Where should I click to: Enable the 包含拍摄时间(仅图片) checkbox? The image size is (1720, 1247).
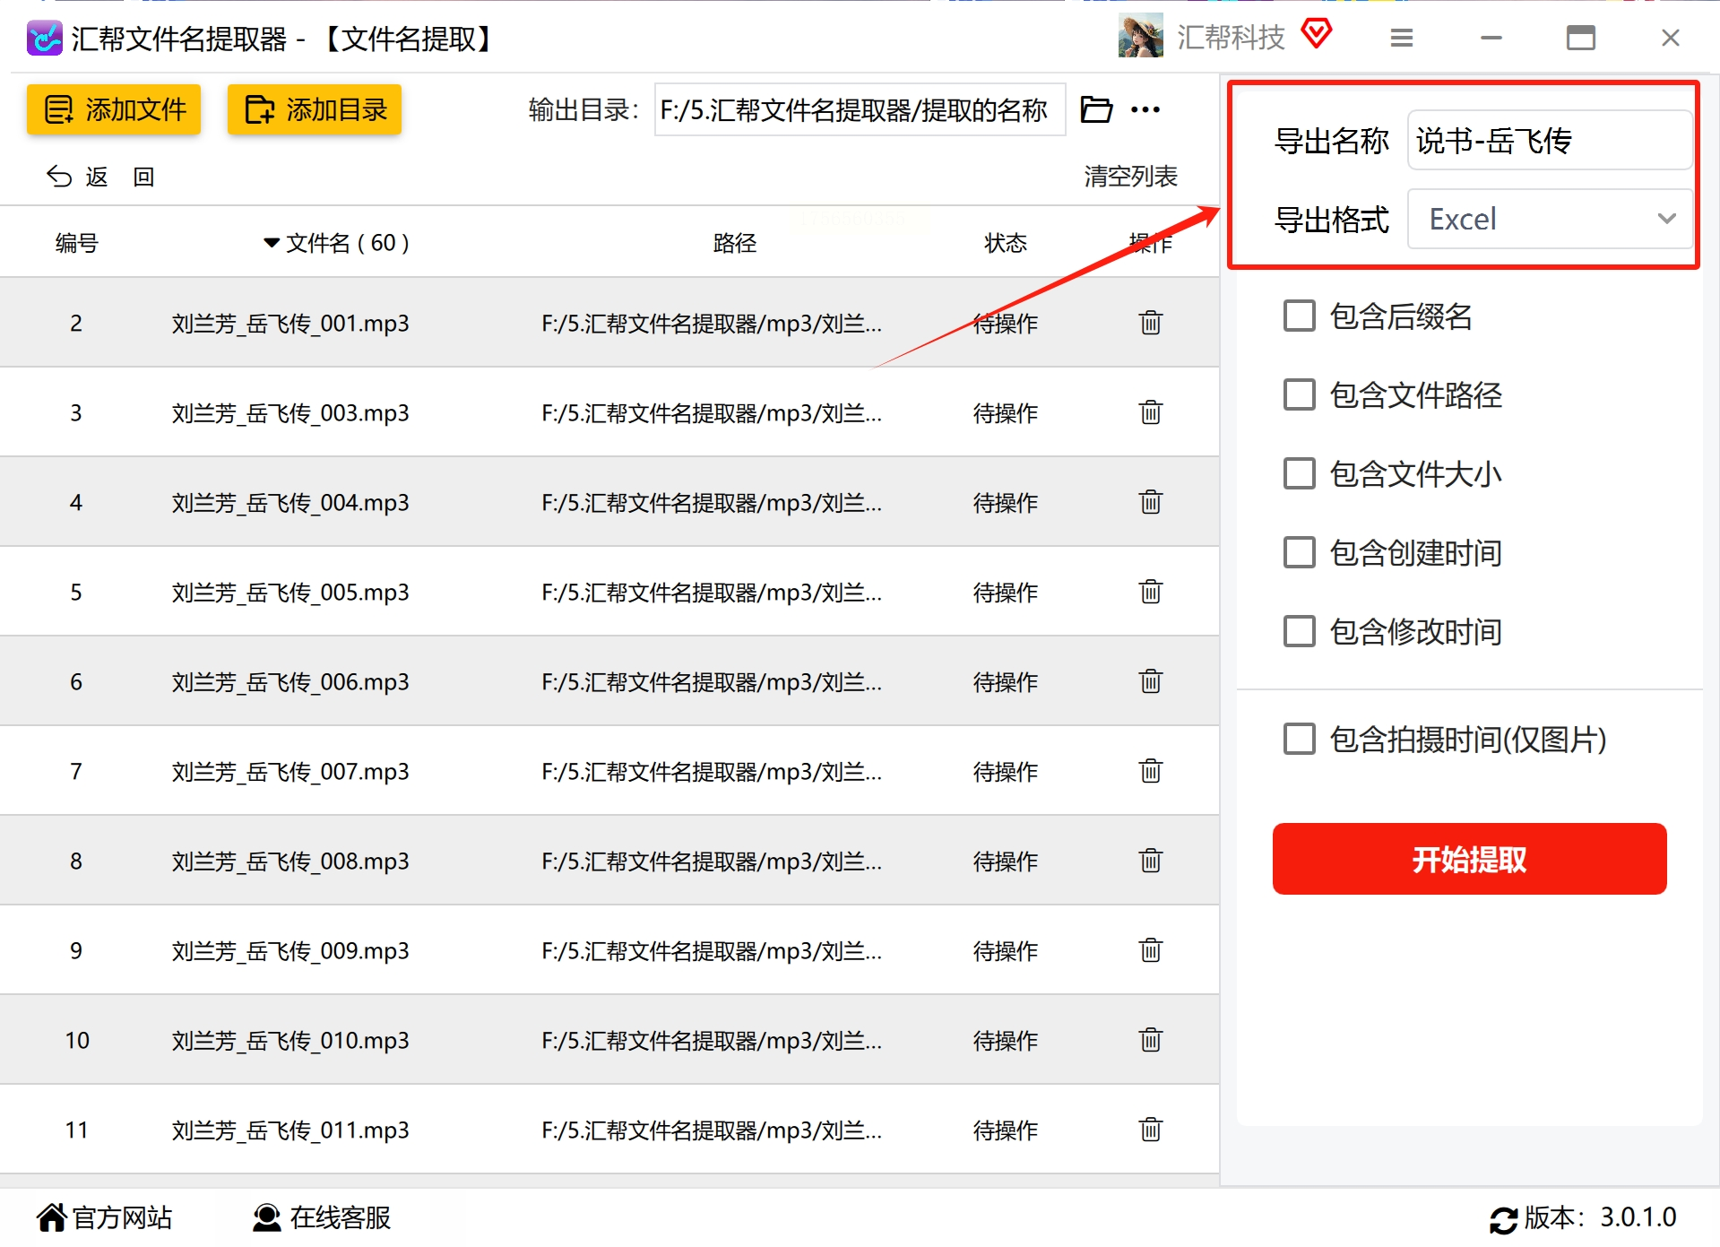(x=1299, y=739)
